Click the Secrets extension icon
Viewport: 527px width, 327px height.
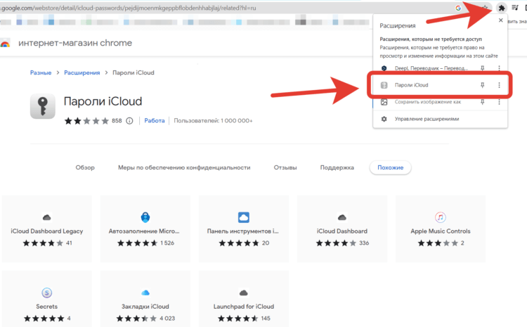click(x=46, y=293)
